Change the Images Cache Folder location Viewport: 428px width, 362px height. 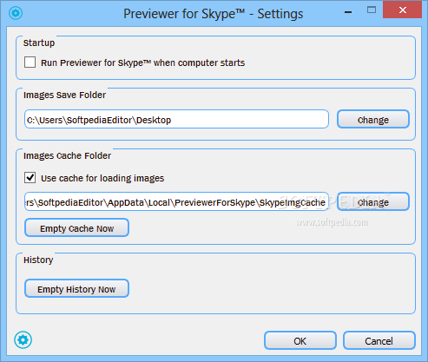pyautogui.click(x=373, y=201)
